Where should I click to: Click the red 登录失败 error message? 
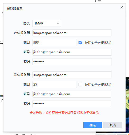(64, 113)
